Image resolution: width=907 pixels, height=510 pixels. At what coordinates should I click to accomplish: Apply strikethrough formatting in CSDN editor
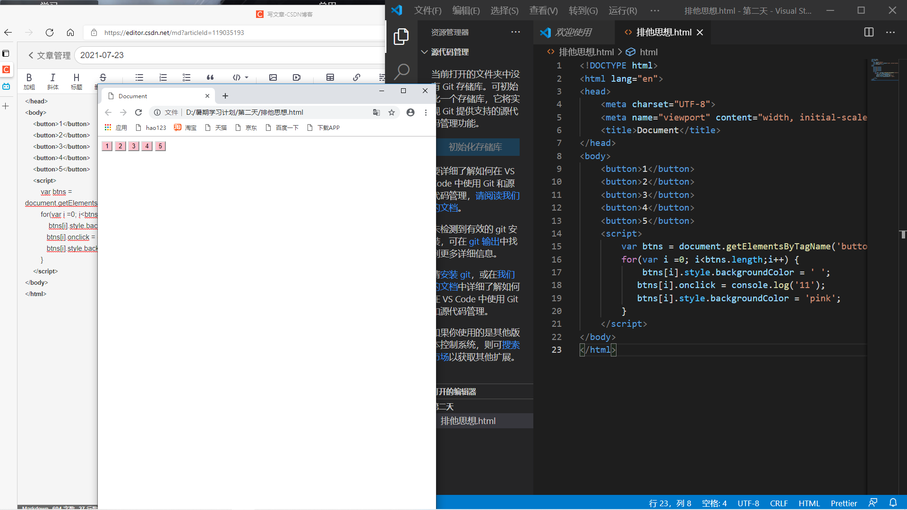coord(103,77)
